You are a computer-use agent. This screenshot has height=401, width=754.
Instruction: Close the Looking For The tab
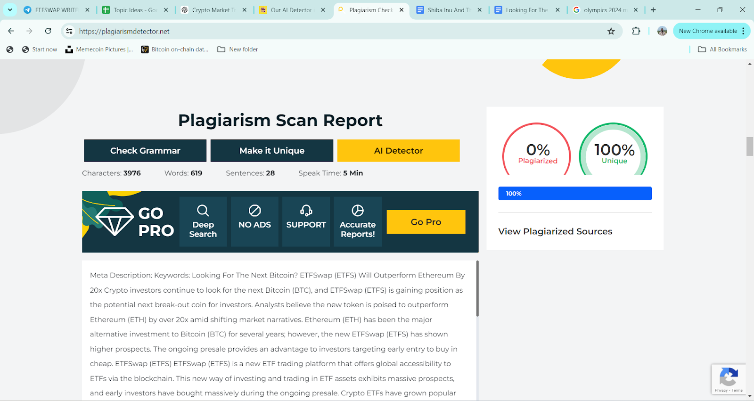pyautogui.click(x=557, y=10)
